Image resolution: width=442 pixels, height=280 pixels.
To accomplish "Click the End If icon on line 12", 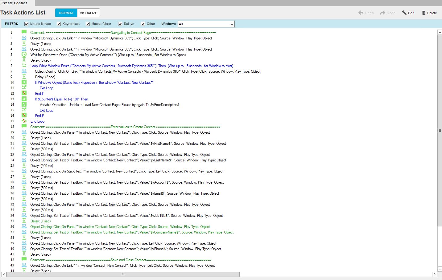I will [x=24, y=93].
